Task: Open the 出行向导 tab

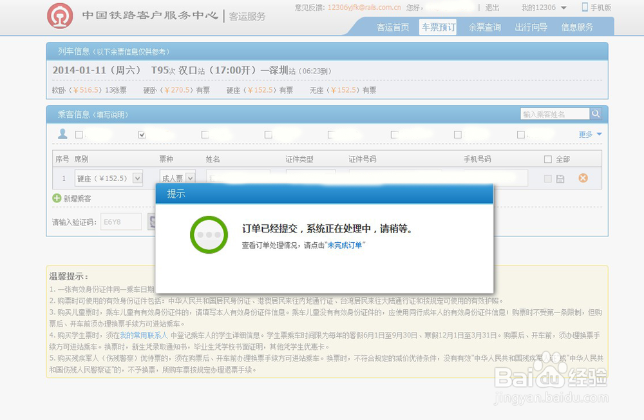Action: tap(531, 28)
